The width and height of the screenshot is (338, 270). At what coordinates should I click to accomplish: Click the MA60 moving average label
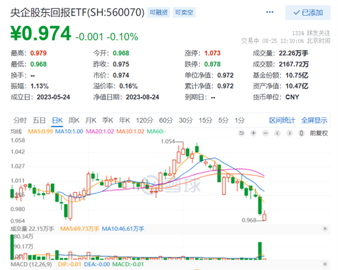(x=157, y=132)
